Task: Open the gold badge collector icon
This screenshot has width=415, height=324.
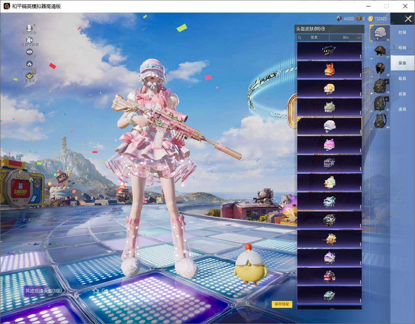Action: pos(30,75)
